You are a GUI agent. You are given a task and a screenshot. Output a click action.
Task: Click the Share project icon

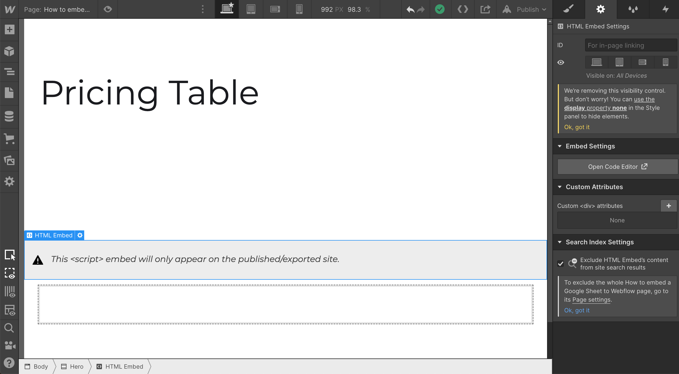[485, 9]
